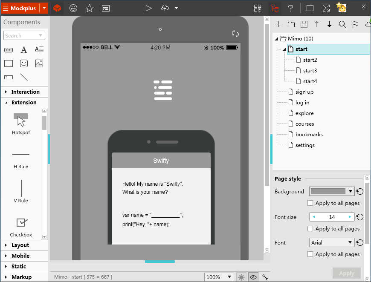This screenshot has width=371, height=282.
Task: Search pages with the magnifier icon
Action: coord(342,24)
